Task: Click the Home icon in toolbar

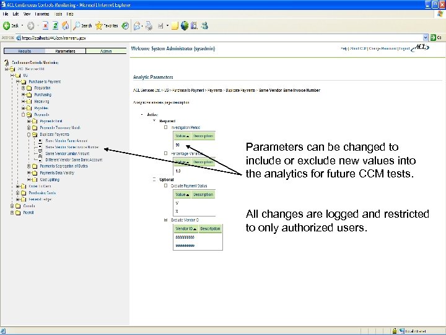Action: (x=66, y=25)
